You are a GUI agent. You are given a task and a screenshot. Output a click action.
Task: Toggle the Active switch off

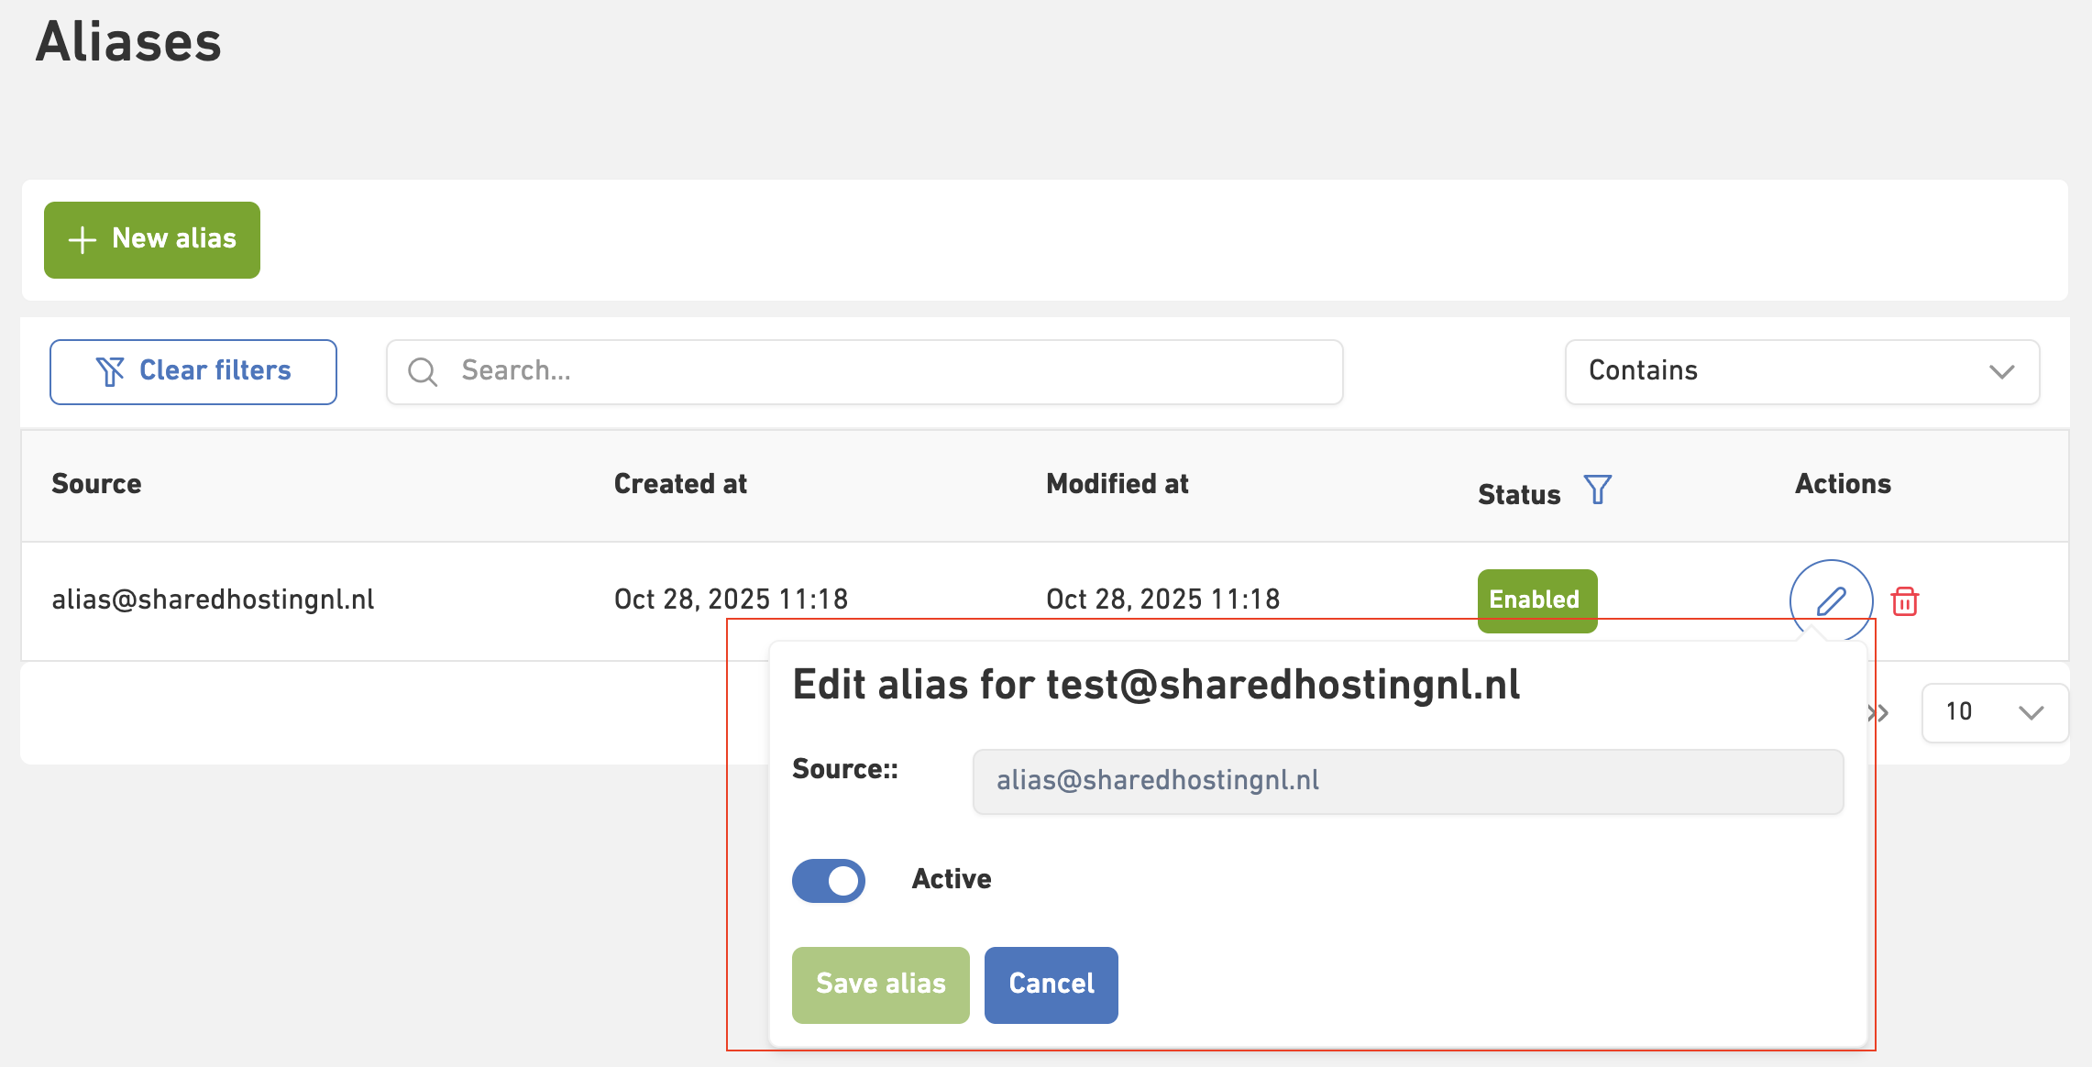pyautogui.click(x=828, y=880)
